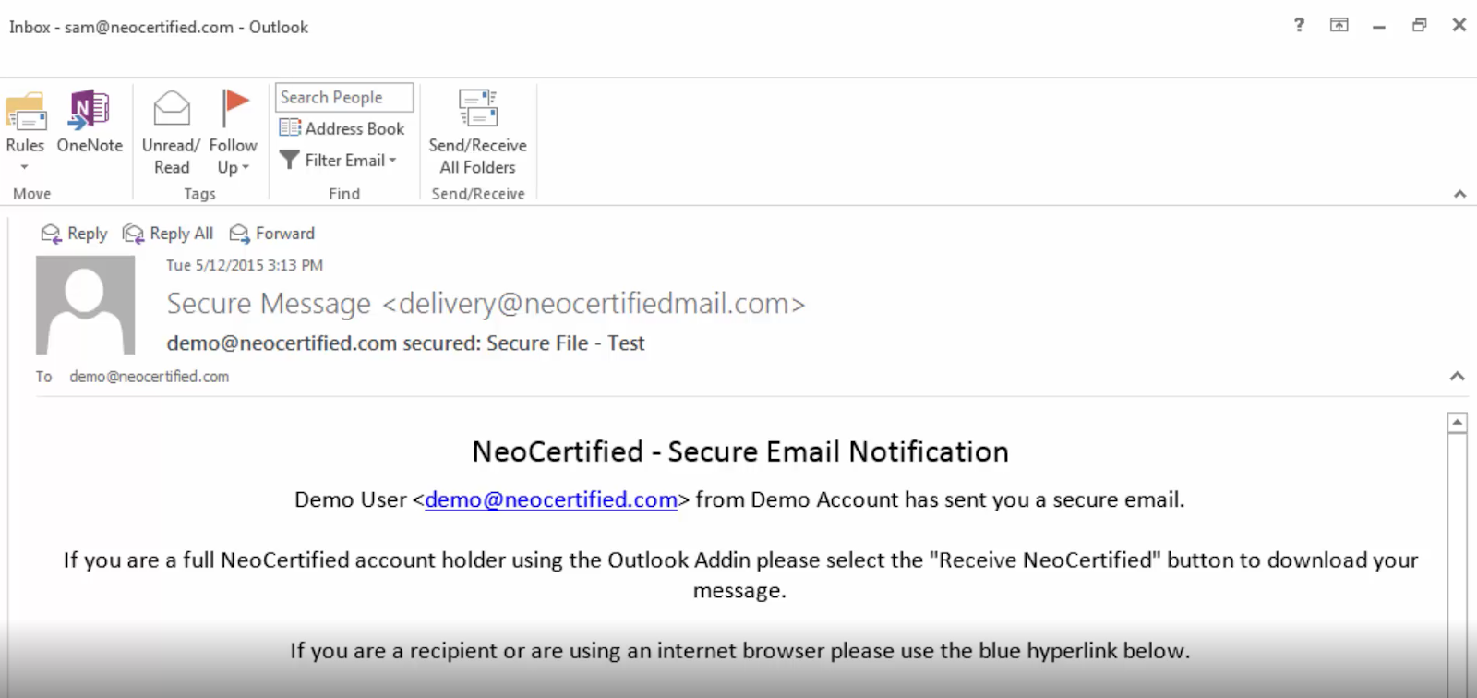Click Reply All in message header
The image size is (1477, 698).
[168, 234]
